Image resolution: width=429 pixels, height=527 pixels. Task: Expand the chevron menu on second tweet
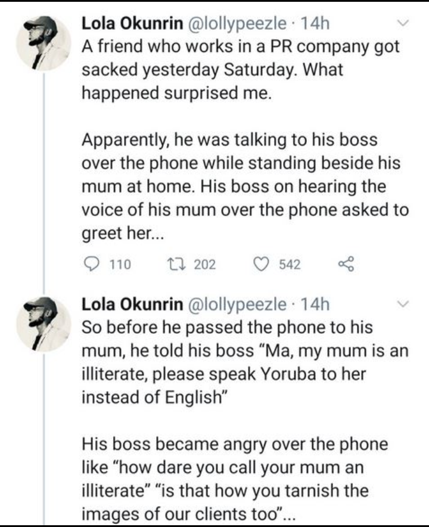point(403,305)
